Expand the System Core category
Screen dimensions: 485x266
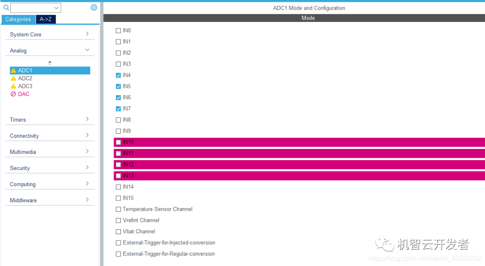pos(50,34)
